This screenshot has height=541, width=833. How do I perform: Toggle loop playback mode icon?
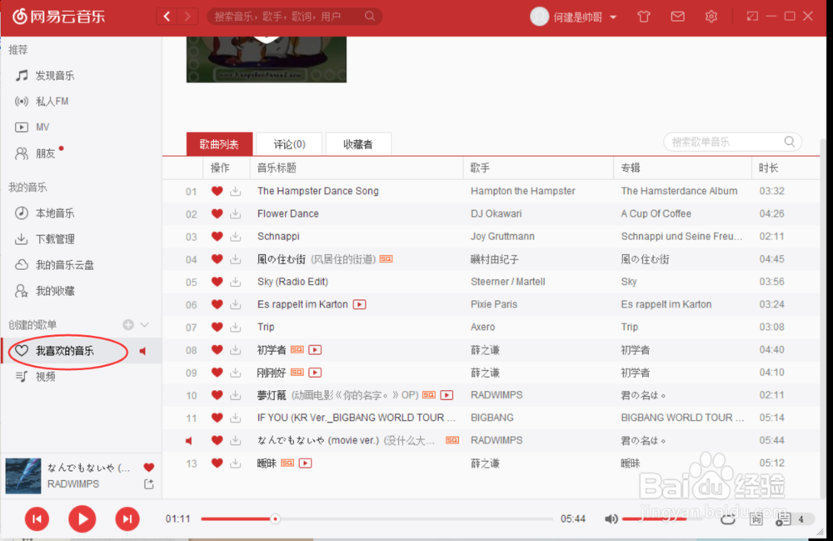728,519
